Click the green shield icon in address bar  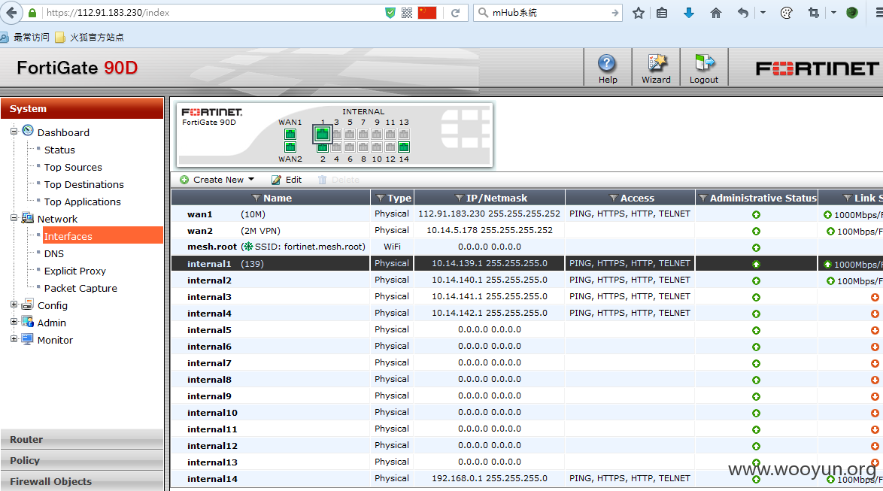click(x=390, y=12)
